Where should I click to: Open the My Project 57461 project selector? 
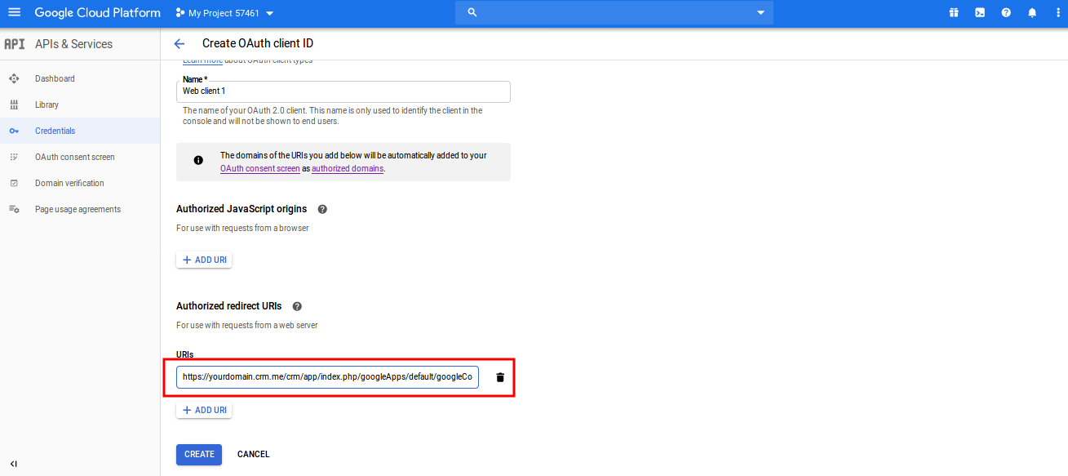coord(225,13)
